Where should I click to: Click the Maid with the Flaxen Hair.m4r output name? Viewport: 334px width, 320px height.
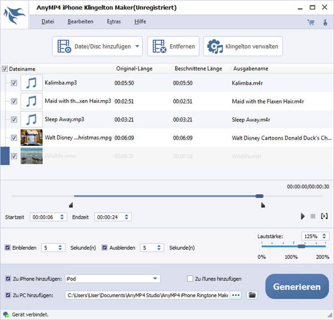point(268,101)
